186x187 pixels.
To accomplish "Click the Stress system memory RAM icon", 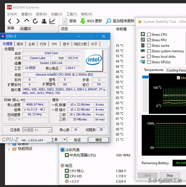I will pyautogui.click(x=143, y=51).
